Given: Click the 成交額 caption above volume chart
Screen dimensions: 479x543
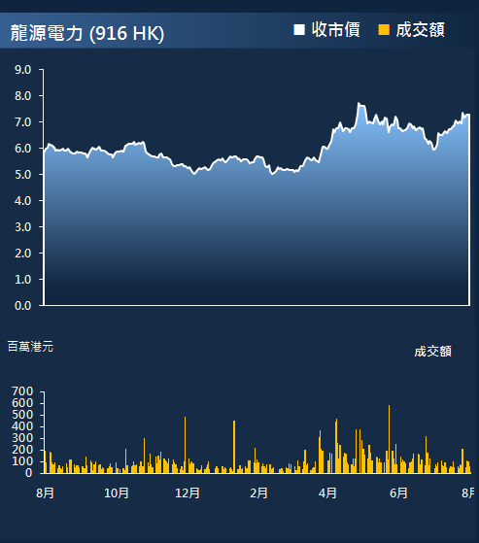Looking at the screenshot, I should tap(433, 352).
